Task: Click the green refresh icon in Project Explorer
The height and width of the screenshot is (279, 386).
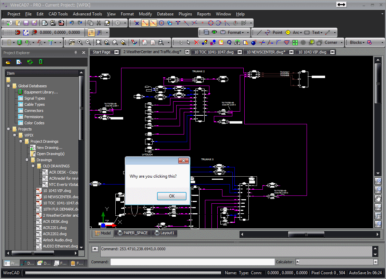Action: pos(30,62)
